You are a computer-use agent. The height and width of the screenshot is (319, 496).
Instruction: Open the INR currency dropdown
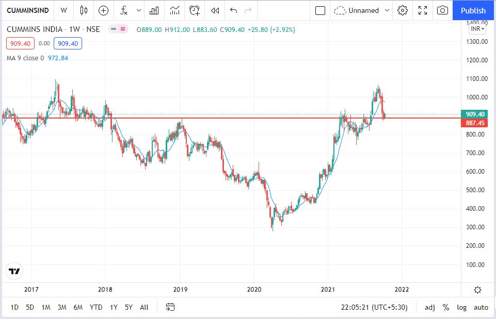point(477,29)
